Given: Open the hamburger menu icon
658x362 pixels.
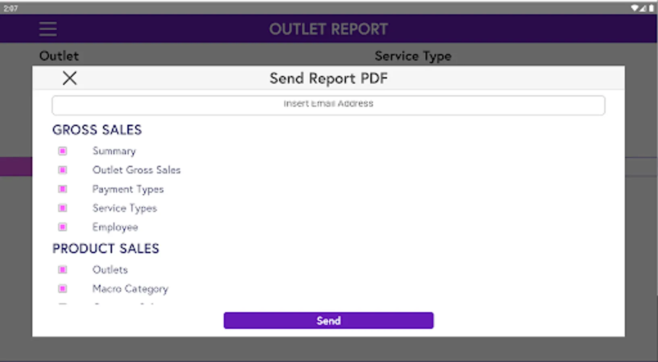Looking at the screenshot, I should tap(48, 29).
